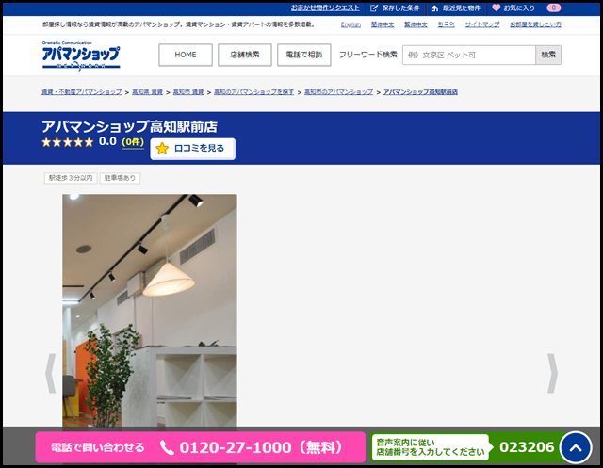
Task: Switch language to English
Action: point(350,24)
